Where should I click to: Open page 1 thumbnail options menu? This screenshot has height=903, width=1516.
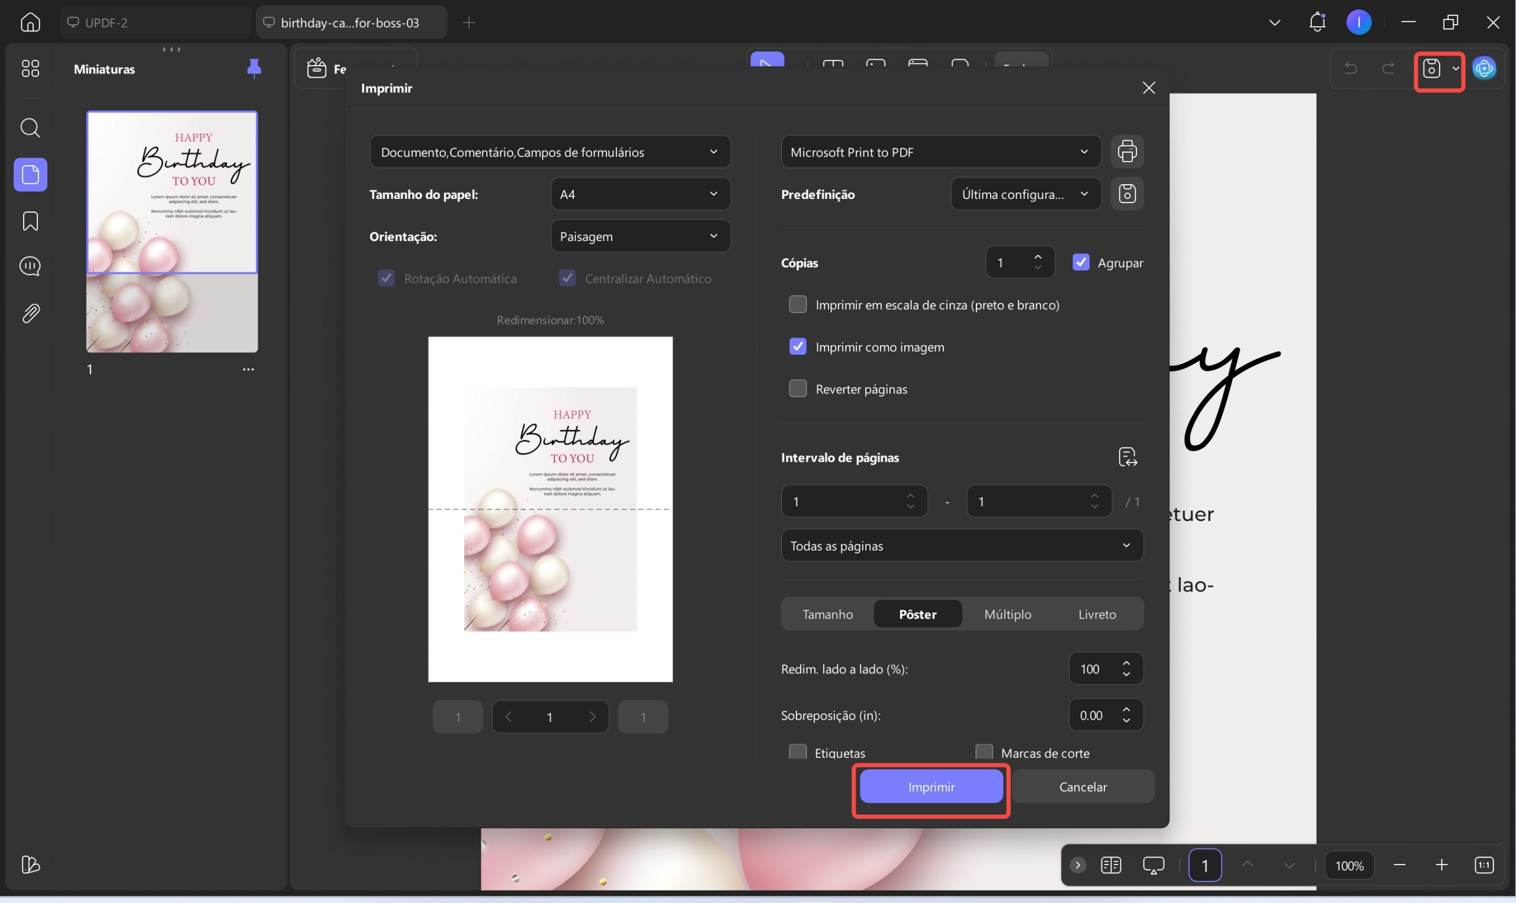coord(248,369)
